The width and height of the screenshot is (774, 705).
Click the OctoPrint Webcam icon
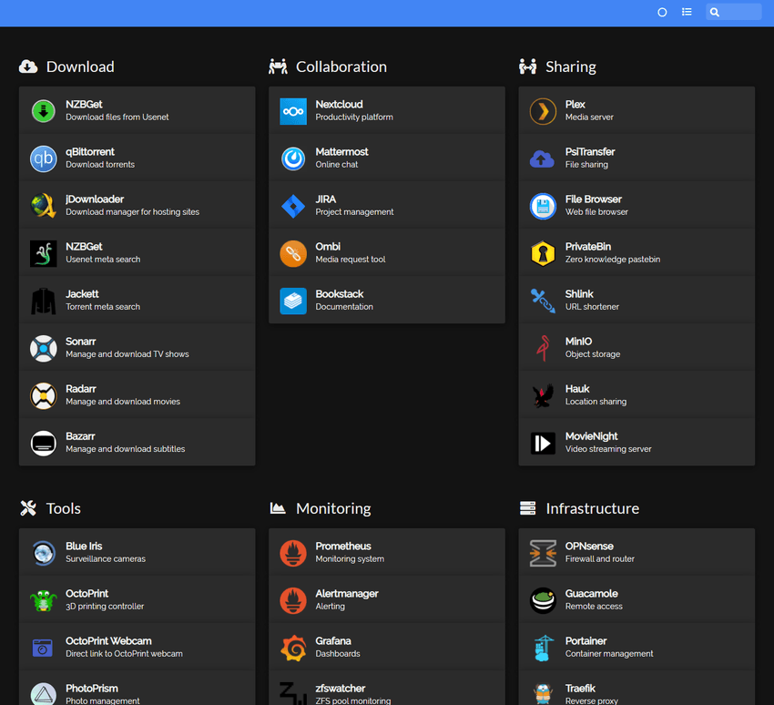pyautogui.click(x=43, y=648)
